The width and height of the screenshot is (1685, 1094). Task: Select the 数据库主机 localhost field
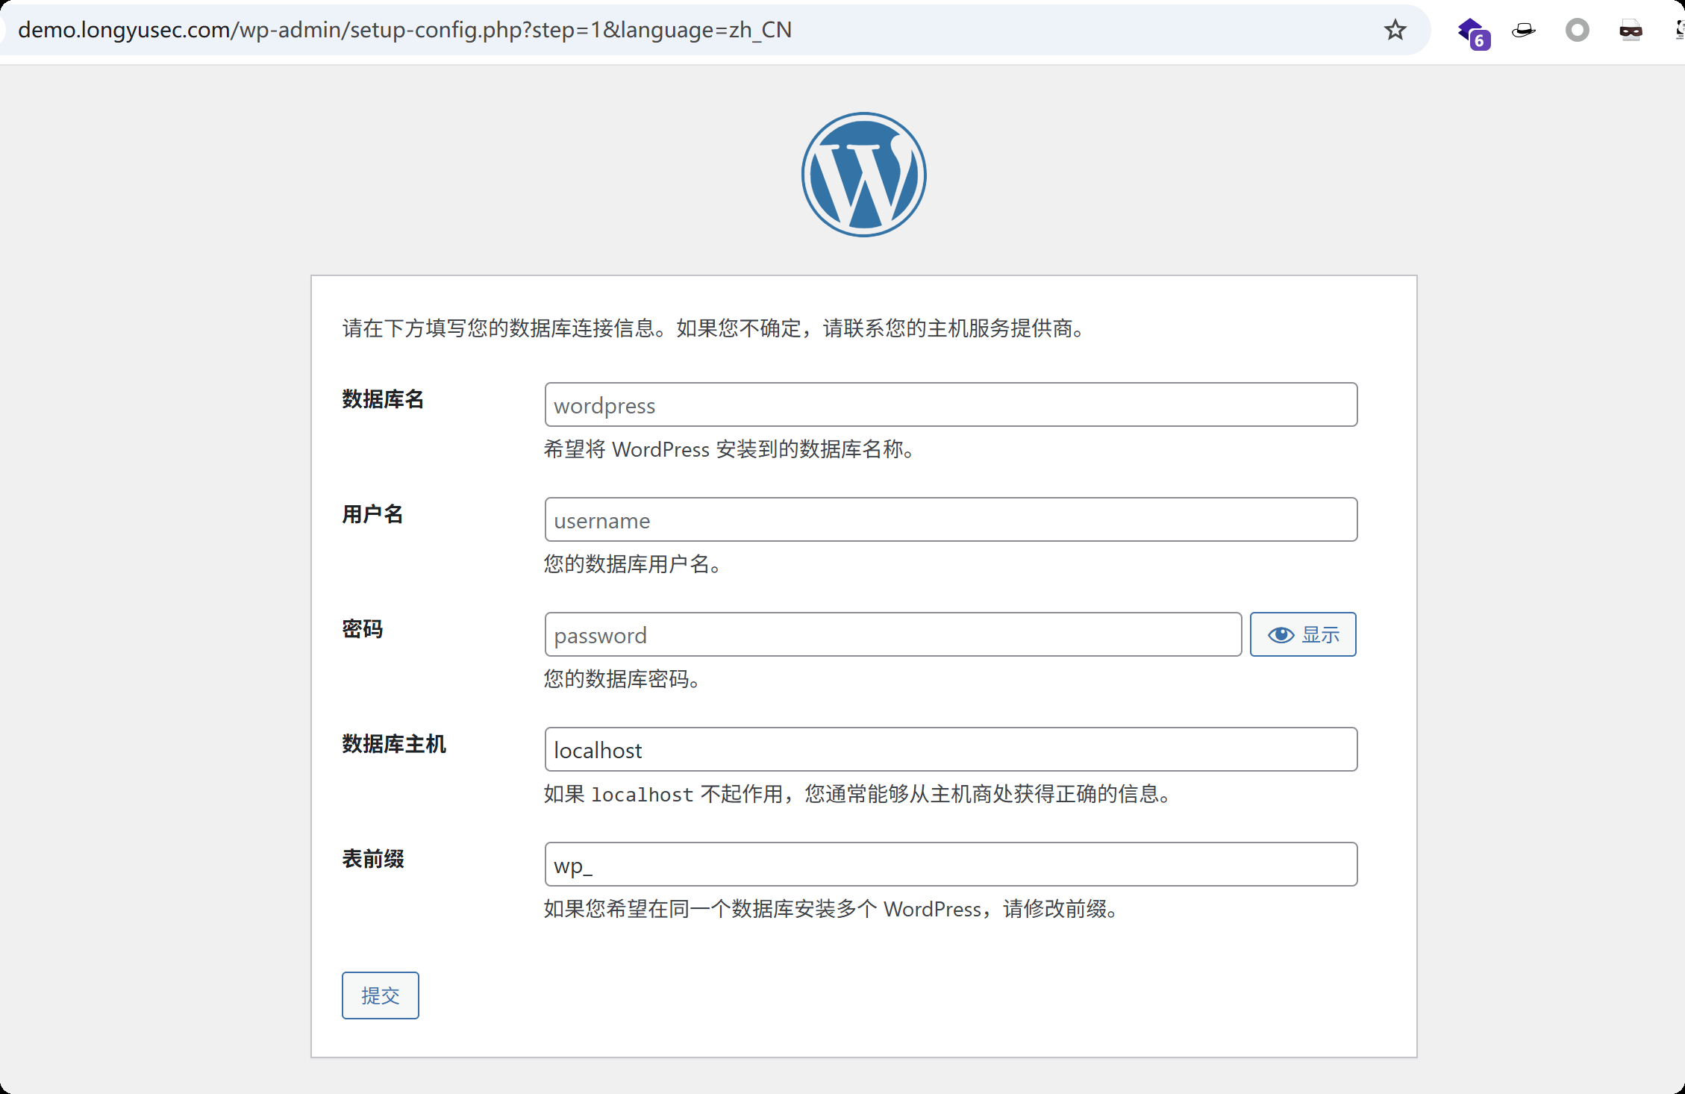[950, 750]
